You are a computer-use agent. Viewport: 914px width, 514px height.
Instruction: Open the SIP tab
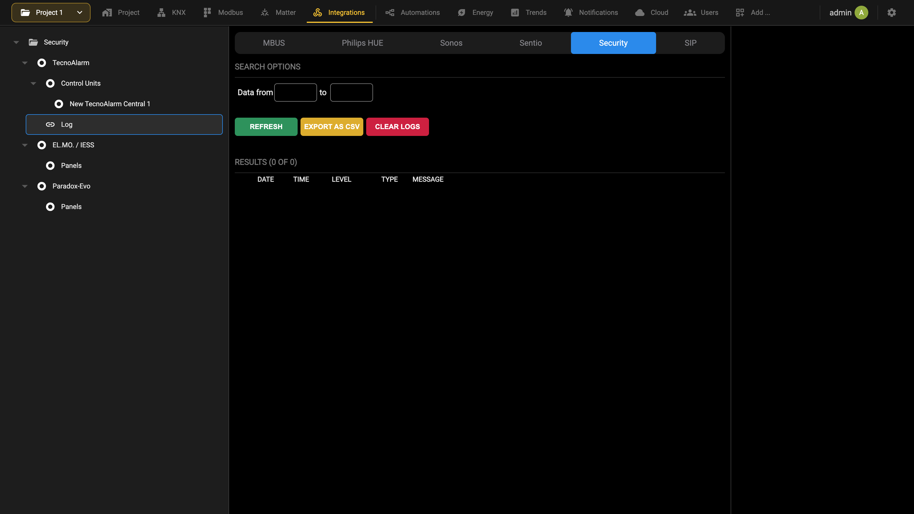[x=690, y=43]
